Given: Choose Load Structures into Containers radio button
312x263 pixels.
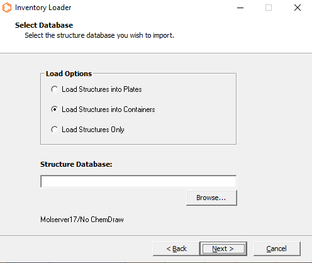Looking at the screenshot, I should pos(55,109).
